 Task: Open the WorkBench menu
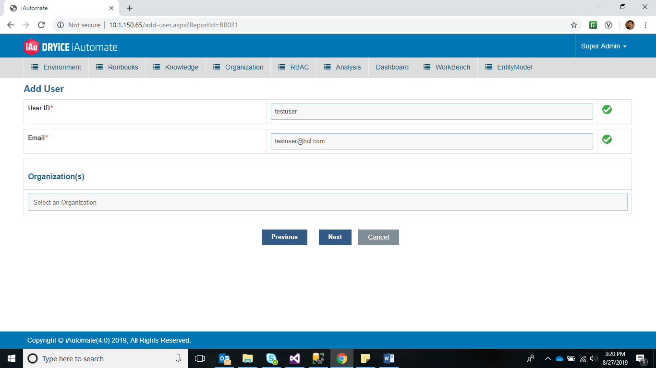[447, 67]
